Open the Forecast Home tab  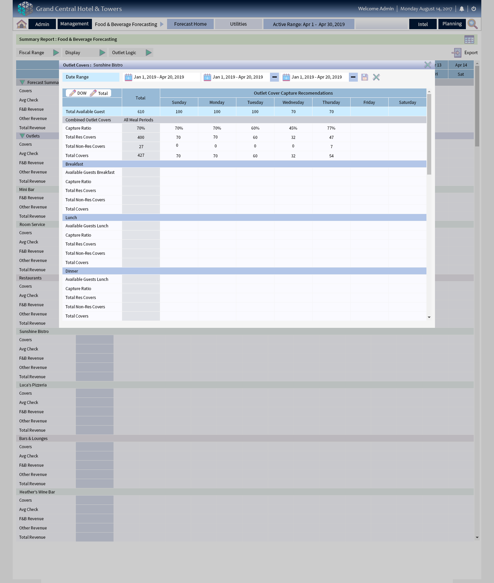190,24
